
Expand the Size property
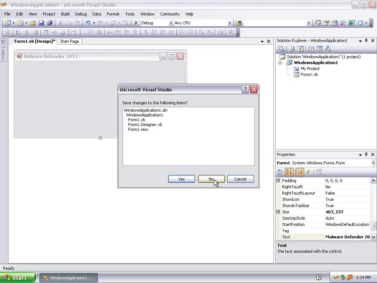coord(278,212)
